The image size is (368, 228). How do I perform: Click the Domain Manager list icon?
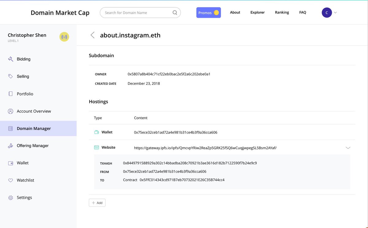(x=10, y=129)
